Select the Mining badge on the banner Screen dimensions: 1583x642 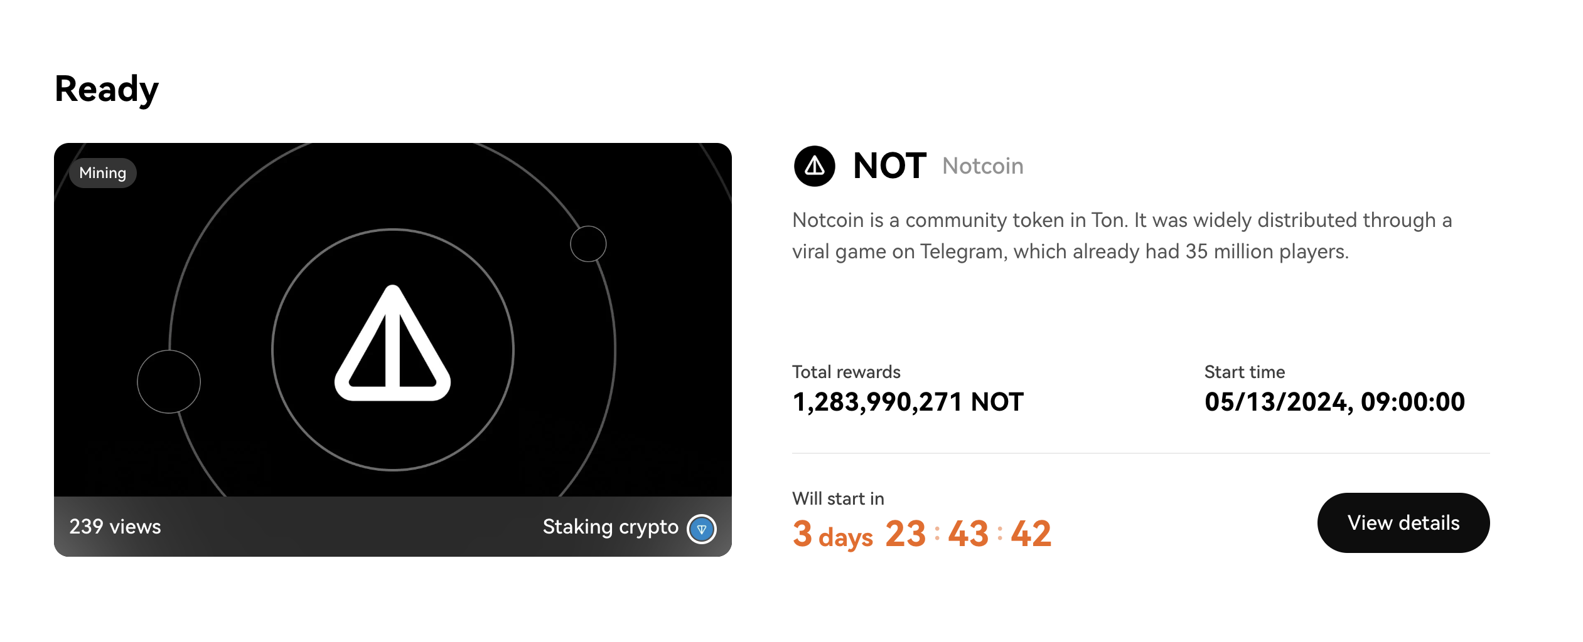coord(103,173)
